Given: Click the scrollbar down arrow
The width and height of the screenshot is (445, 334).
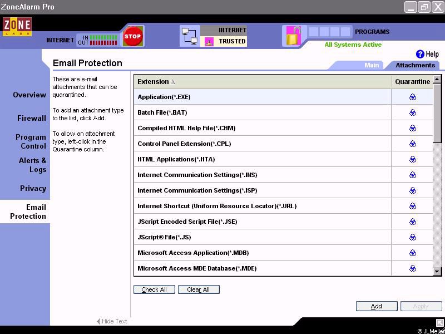Looking at the screenshot, I should tap(437, 271).
